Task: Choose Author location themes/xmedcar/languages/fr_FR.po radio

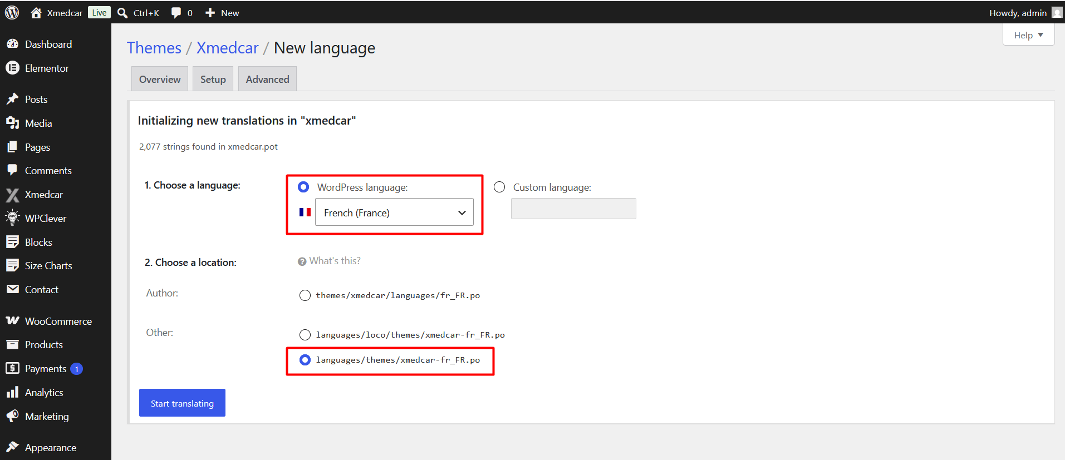Action: pos(305,295)
